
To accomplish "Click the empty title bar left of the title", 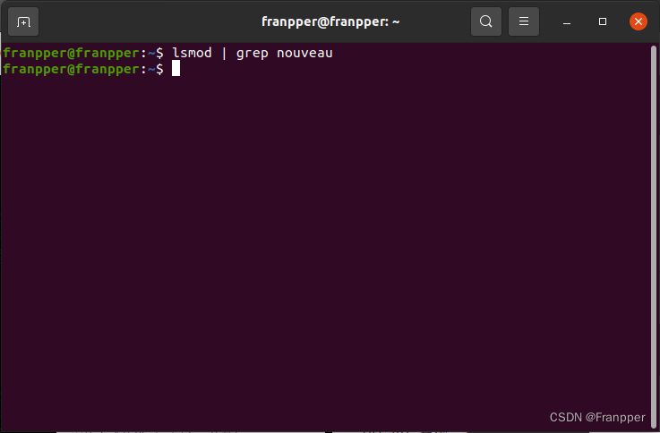I will (x=150, y=21).
